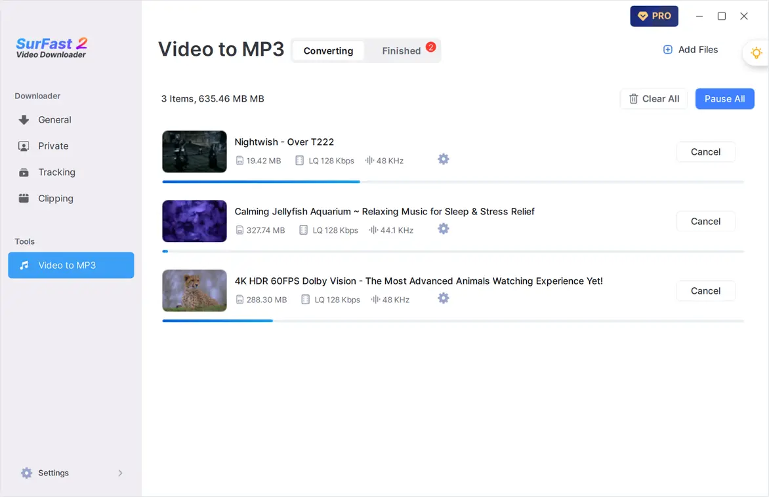Click the 4K HDR 60FPS Dolby Vision title
Viewport: 769px width, 497px height.
(419, 281)
